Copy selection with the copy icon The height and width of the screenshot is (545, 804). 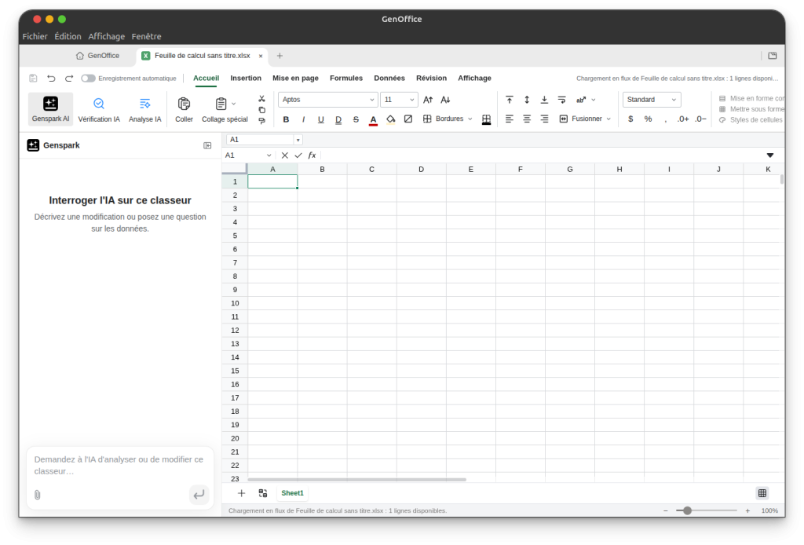(262, 110)
